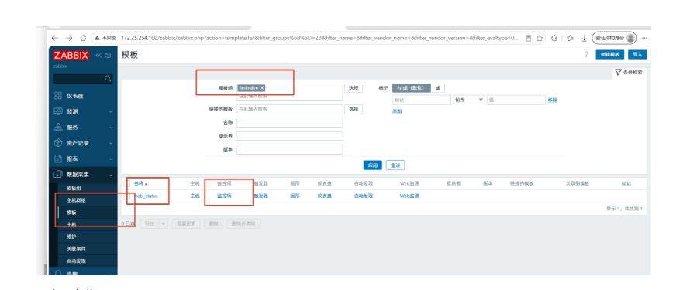
Task: Focus the 提供者 filter input field
Action: (290, 136)
